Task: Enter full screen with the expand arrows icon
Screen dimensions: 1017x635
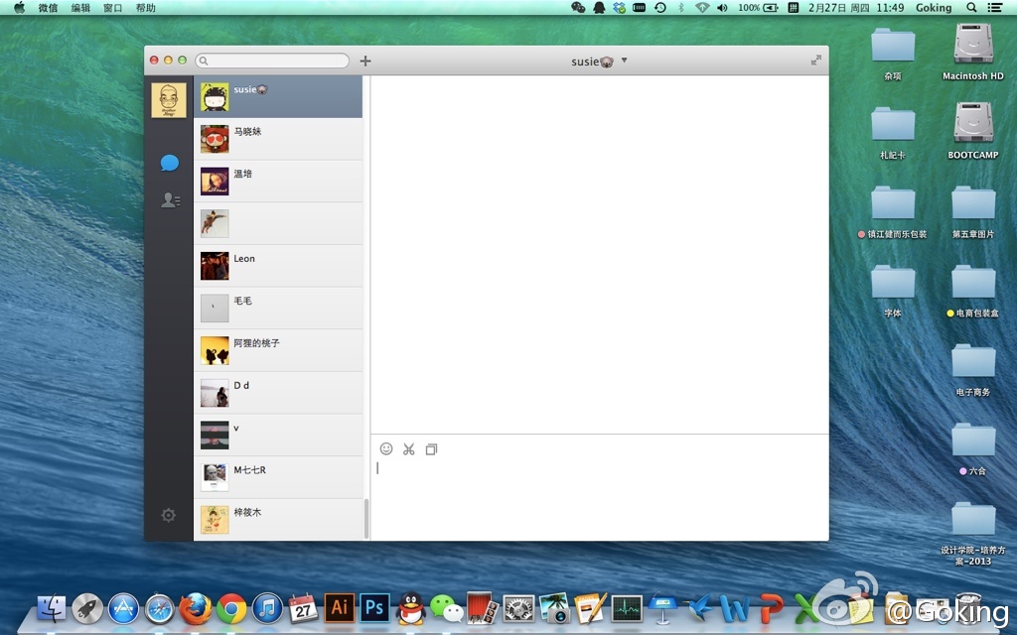Action: click(816, 61)
